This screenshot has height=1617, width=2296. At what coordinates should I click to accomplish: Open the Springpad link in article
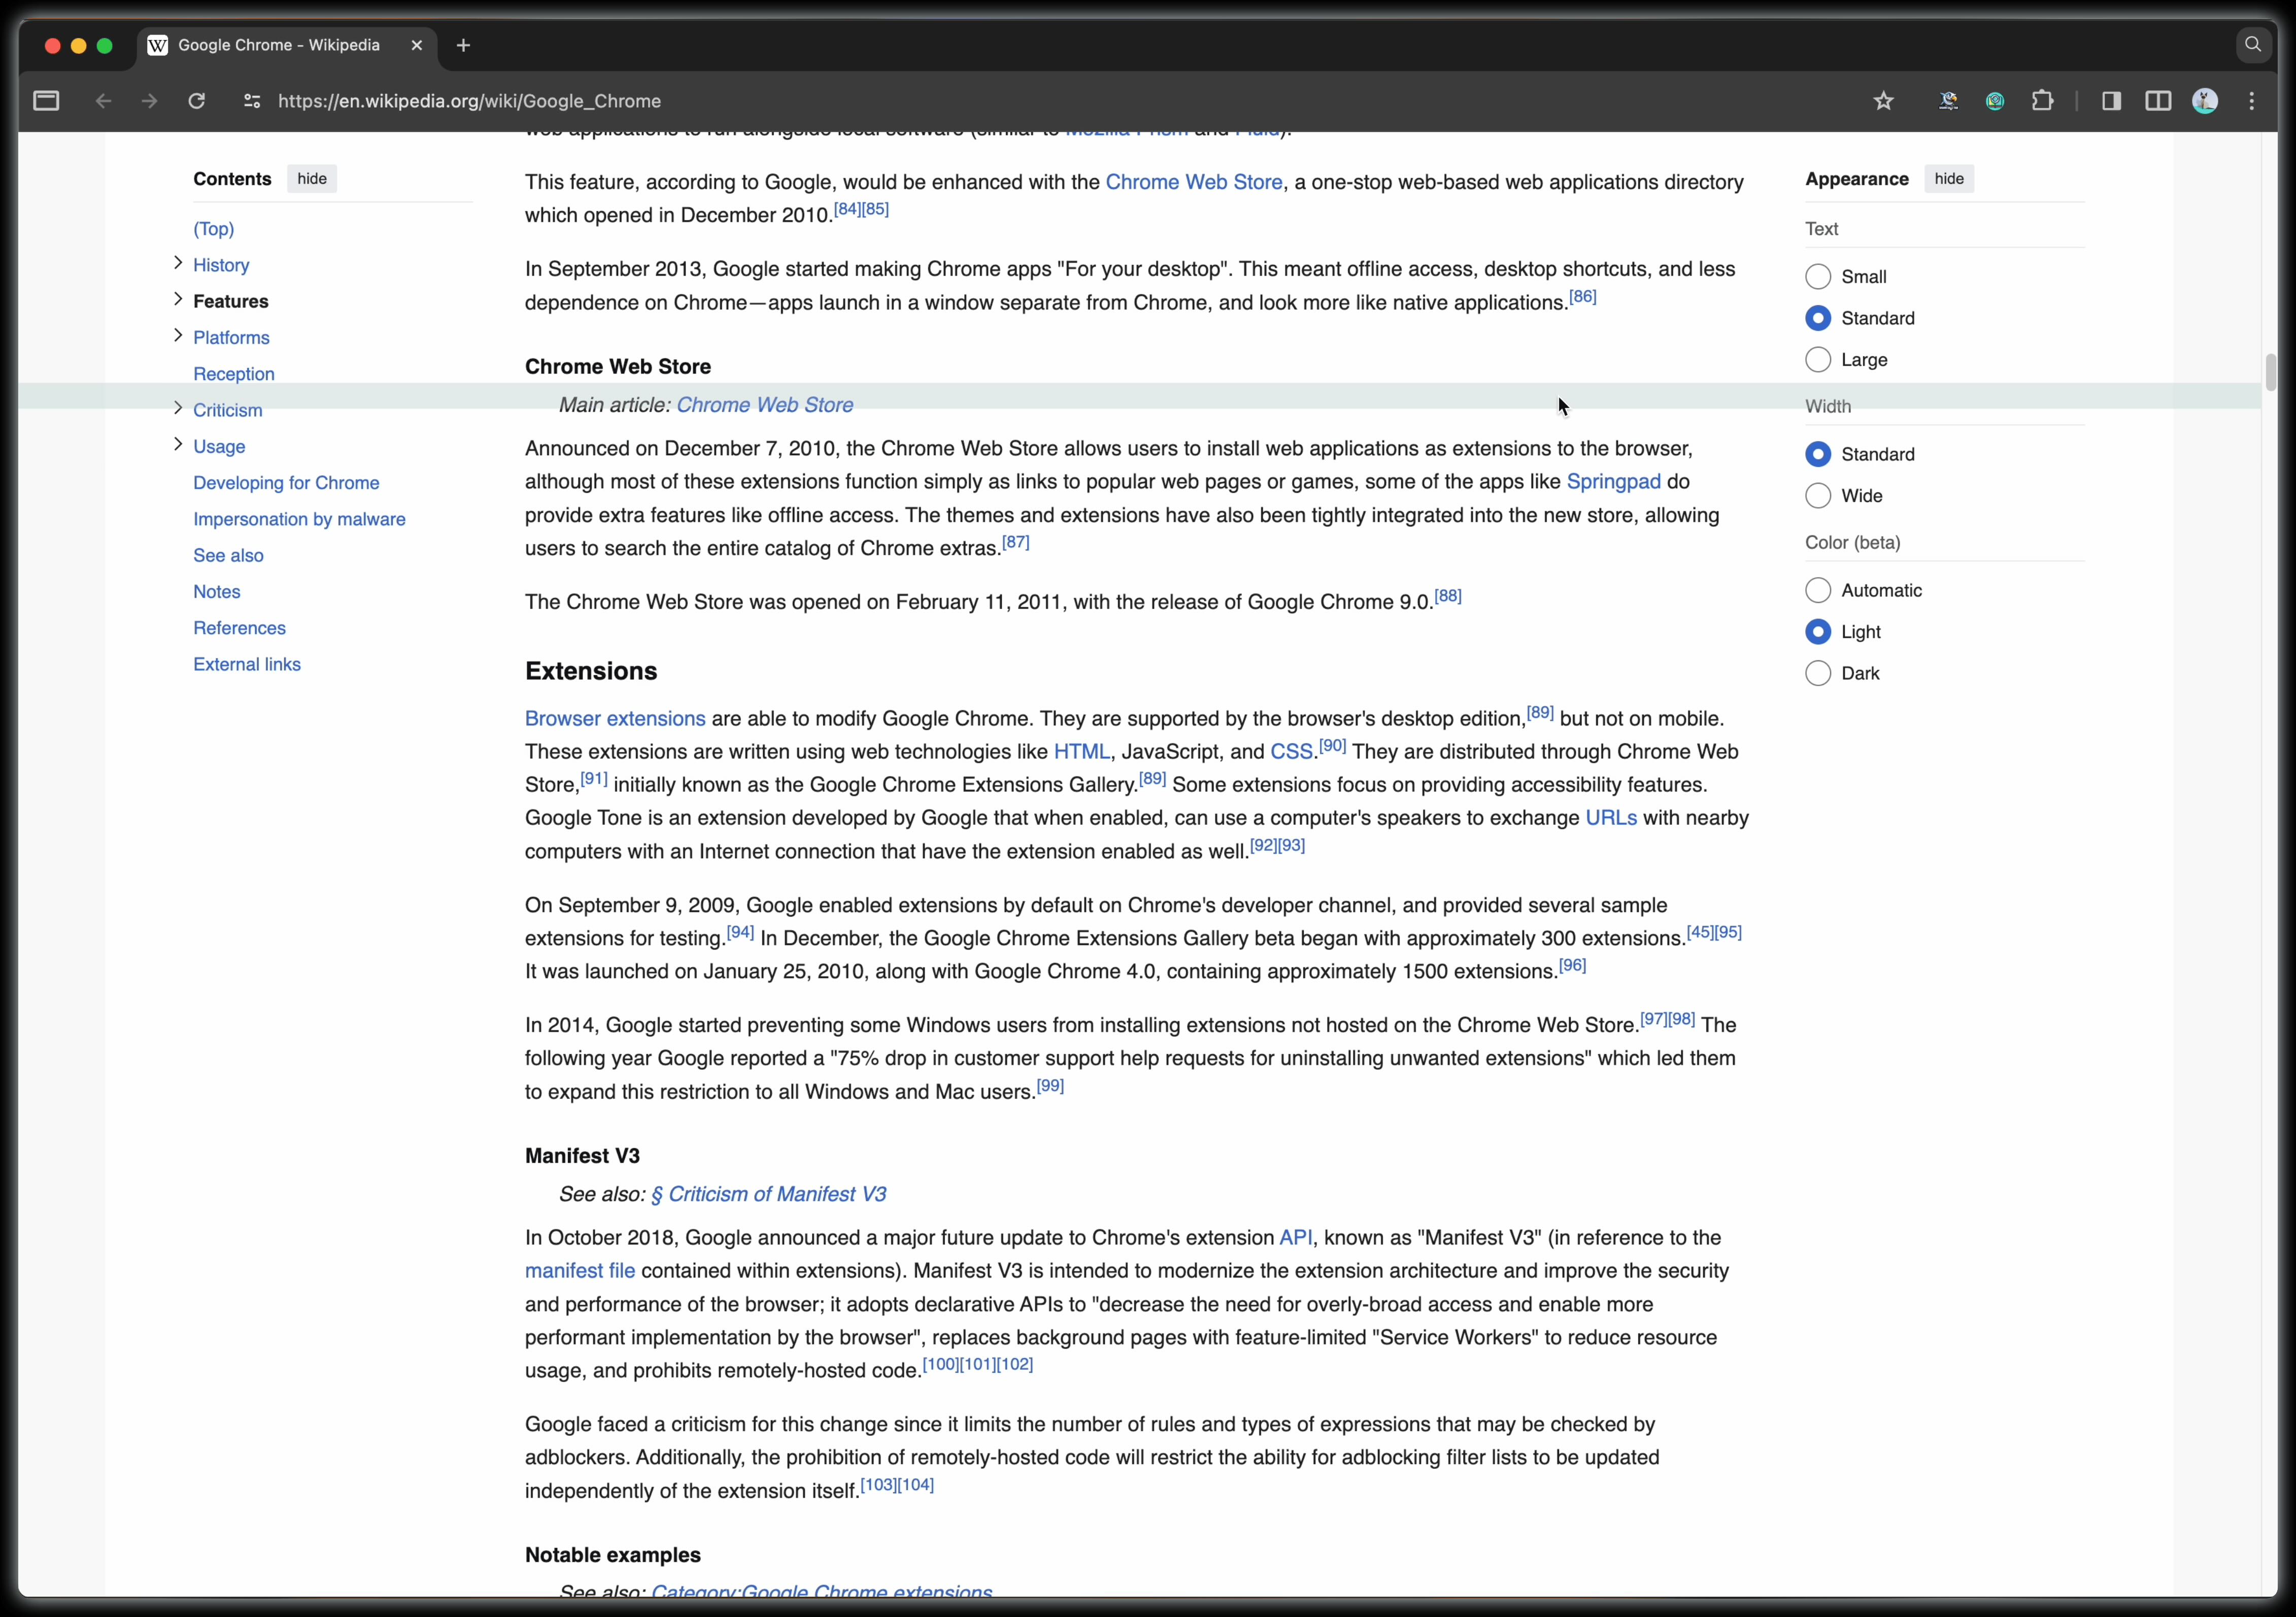1613,482
